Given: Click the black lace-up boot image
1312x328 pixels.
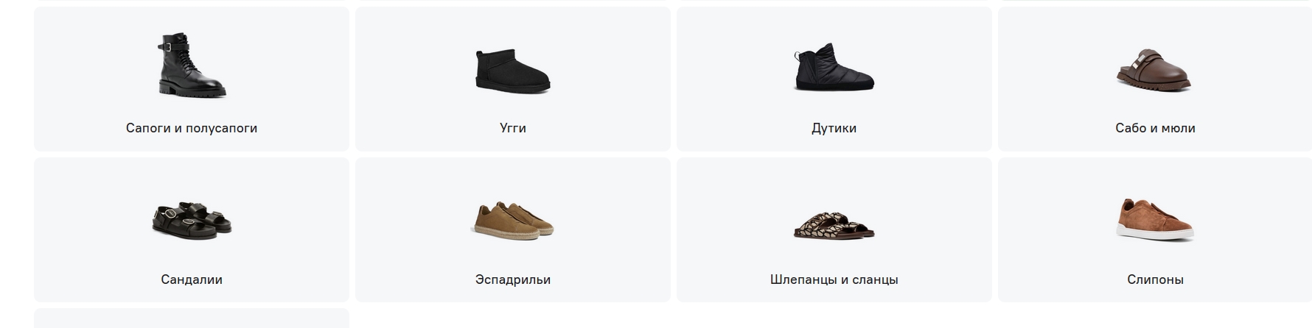Looking at the screenshot, I should 192,65.
